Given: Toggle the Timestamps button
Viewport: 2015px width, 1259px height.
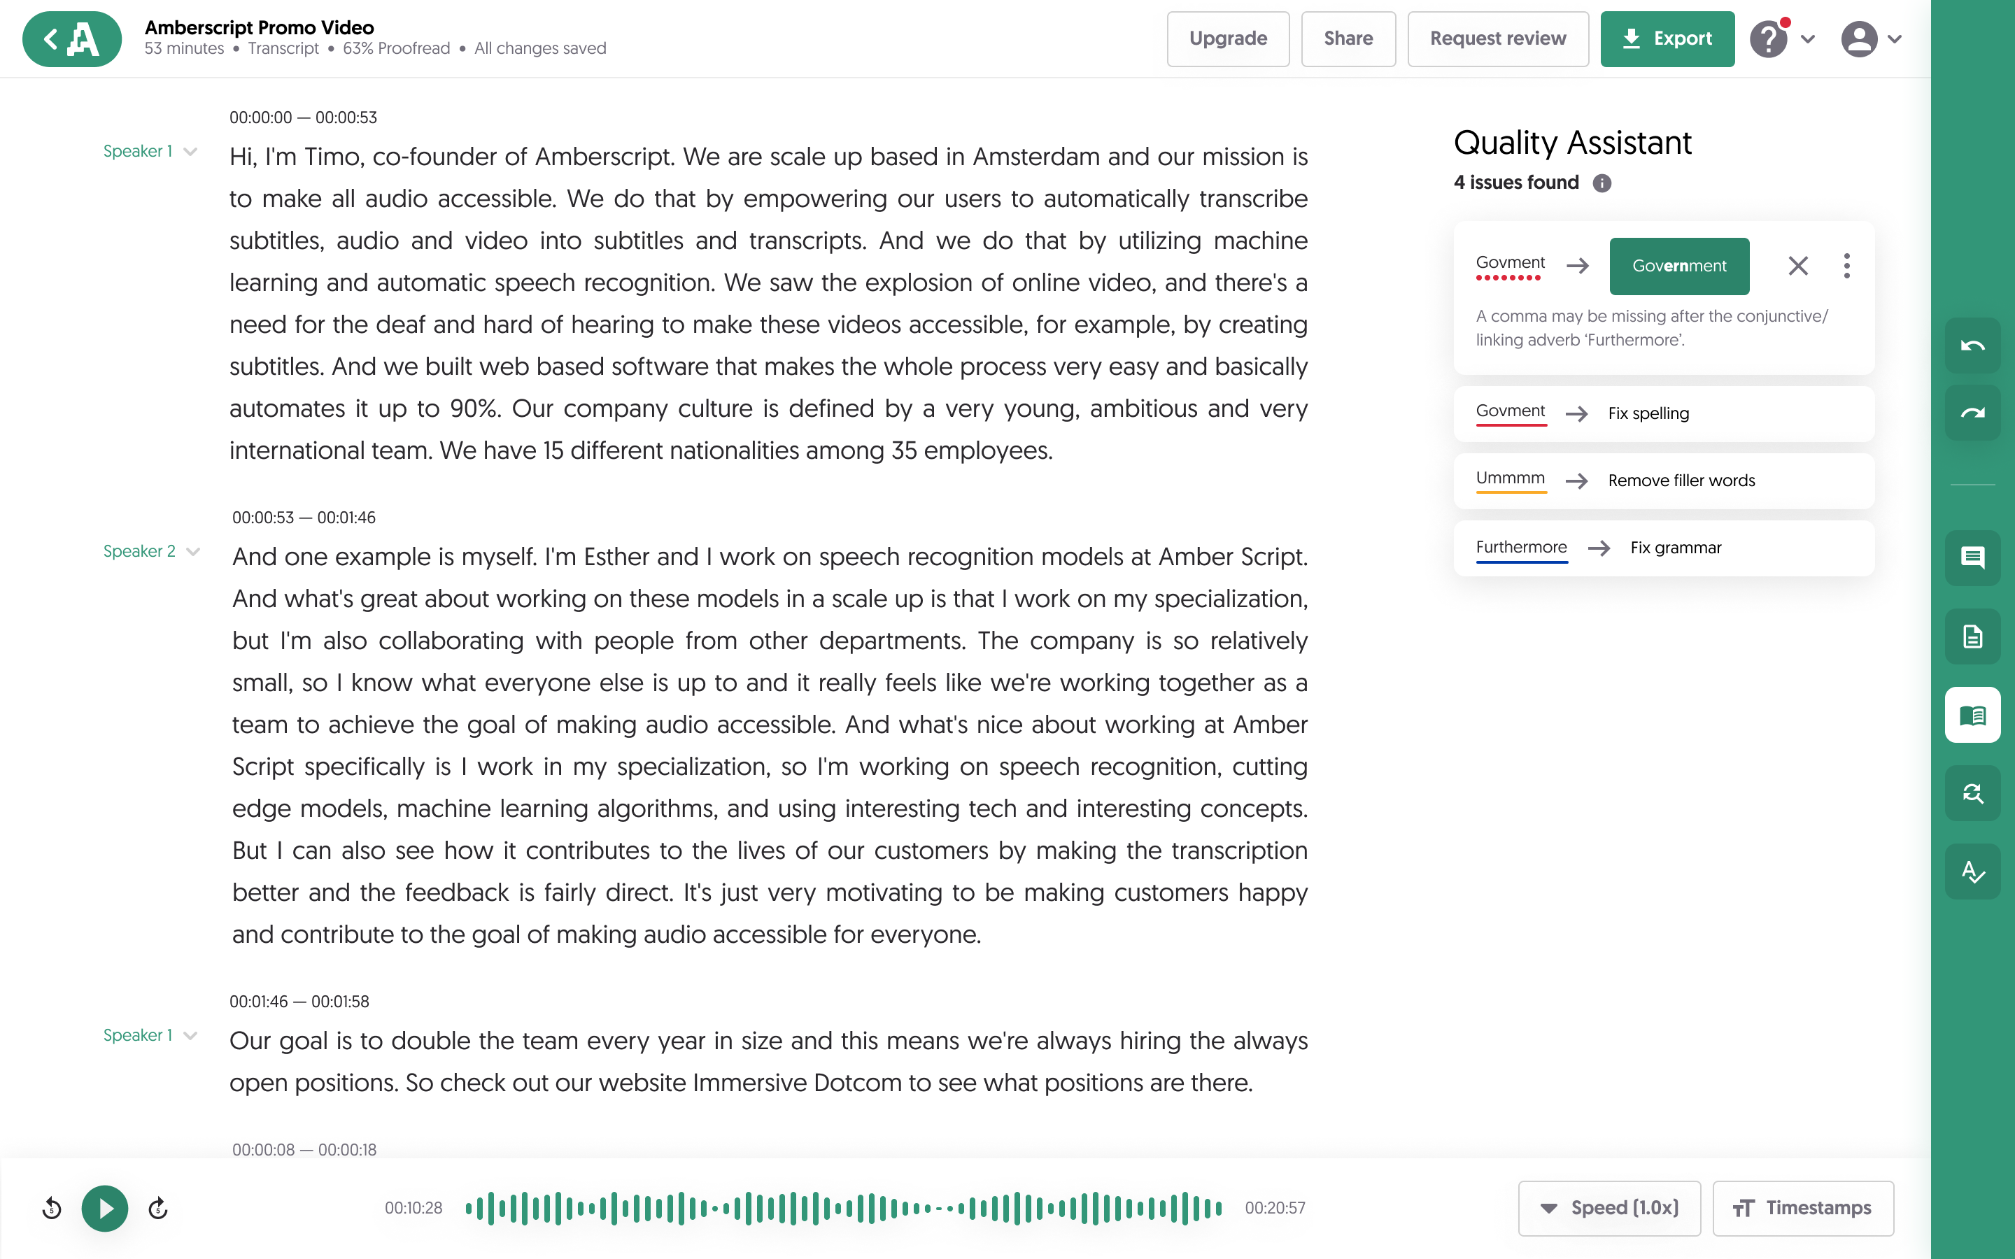Looking at the screenshot, I should (1803, 1208).
